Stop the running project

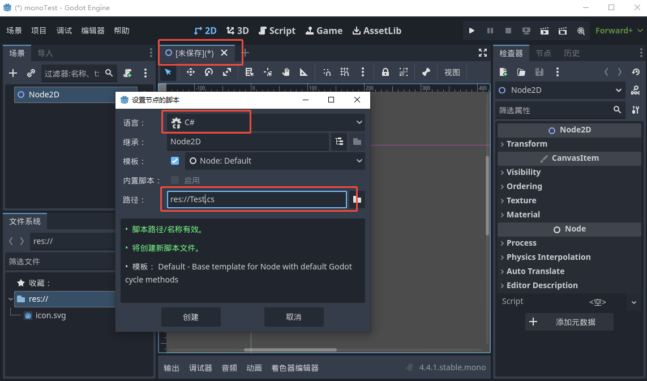[508, 31]
